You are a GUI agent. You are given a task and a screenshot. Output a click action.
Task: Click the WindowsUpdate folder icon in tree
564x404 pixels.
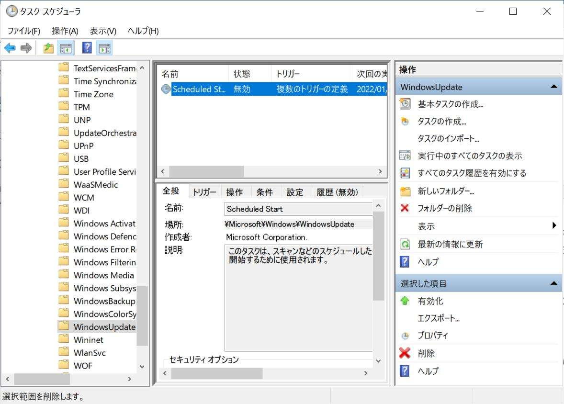click(64, 326)
